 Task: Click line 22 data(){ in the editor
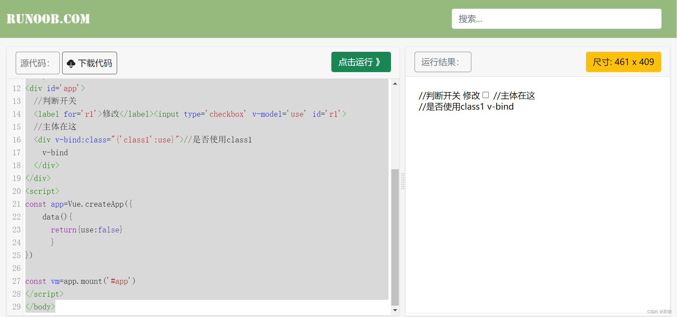(x=57, y=217)
